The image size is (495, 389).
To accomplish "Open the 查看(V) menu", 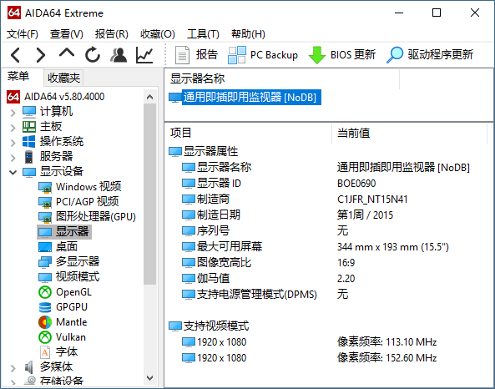I will [66, 33].
